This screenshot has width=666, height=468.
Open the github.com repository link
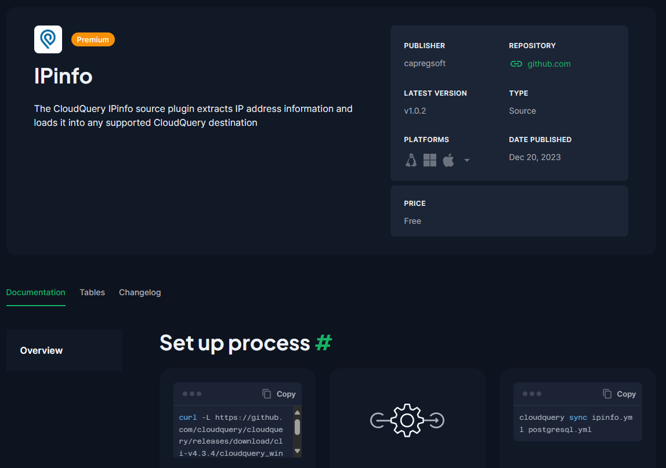click(x=549, y=64)
